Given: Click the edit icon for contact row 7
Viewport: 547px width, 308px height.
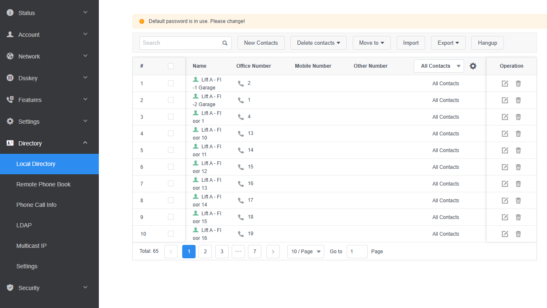Looking at the screenshot, I should coord(505,184).
